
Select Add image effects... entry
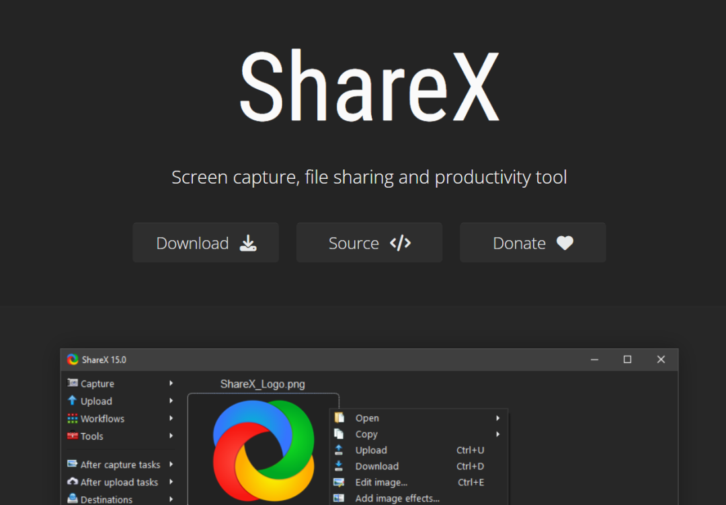coord(419,498)
